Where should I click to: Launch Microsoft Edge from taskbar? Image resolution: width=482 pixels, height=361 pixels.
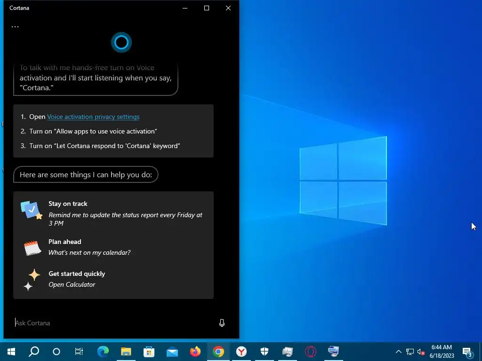[x=103, y=352]
